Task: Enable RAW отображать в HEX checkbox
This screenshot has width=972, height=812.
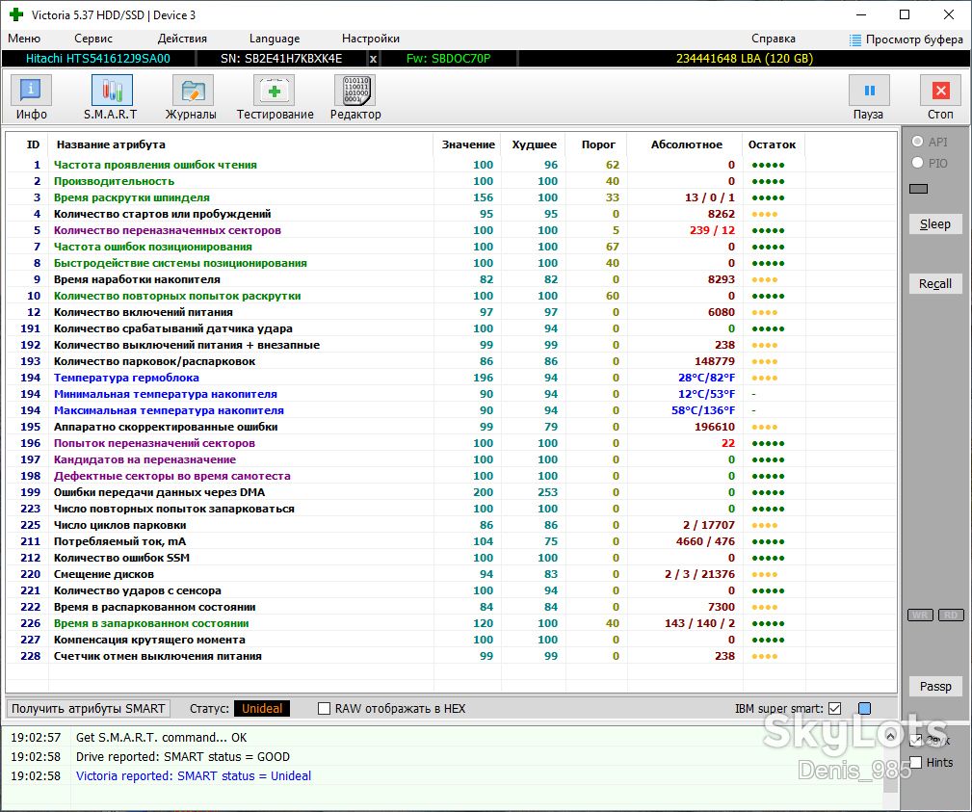Action: [x=325, y=709]
